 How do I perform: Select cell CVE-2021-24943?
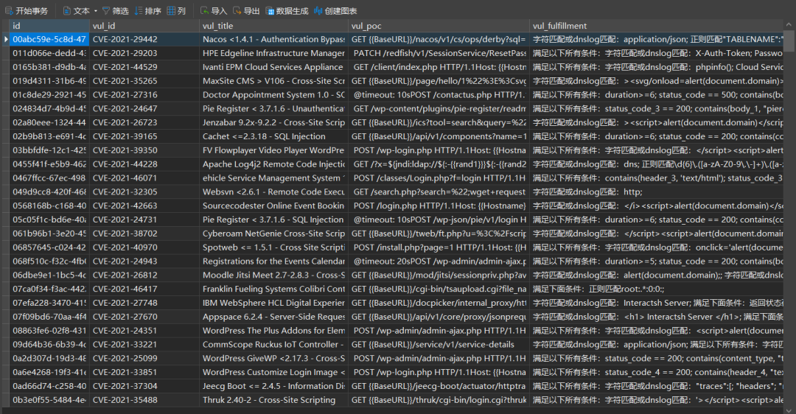[x=144, y=262]
